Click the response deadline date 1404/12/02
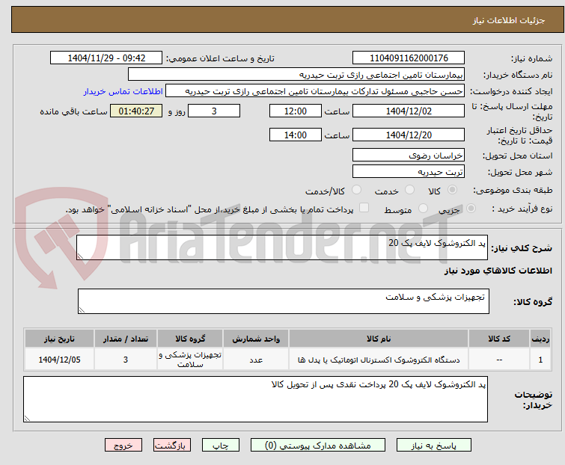Screen dimensions: 565x465 (409, 111)
